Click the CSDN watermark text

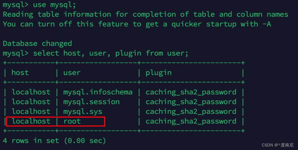pos(277,145)
